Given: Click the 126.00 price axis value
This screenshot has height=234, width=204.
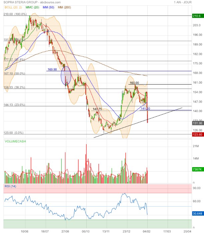Looking at the screenshot, I should coord(197,130).
